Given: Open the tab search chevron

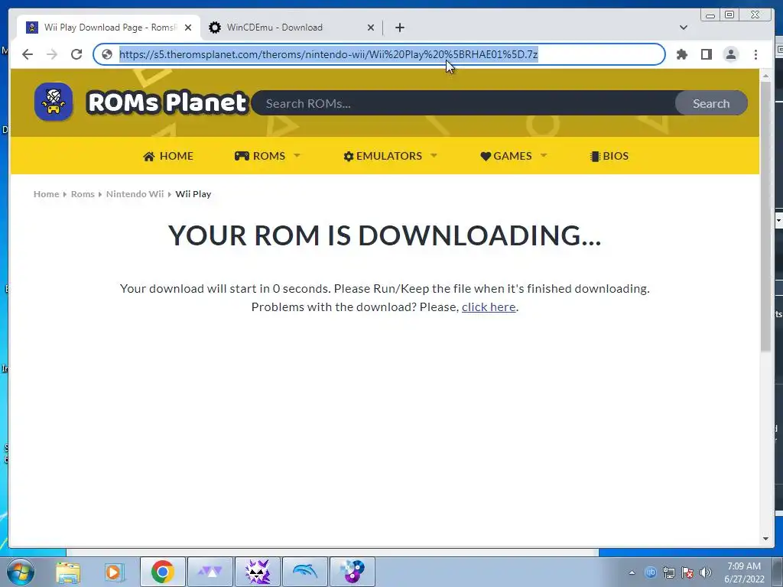Looking at the screenshot, I should coord(683,28).
